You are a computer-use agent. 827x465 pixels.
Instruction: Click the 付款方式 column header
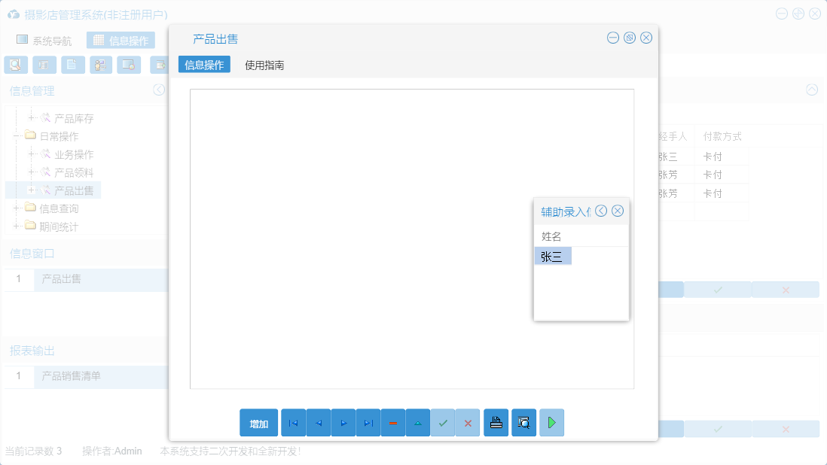[x=722, y=136]
